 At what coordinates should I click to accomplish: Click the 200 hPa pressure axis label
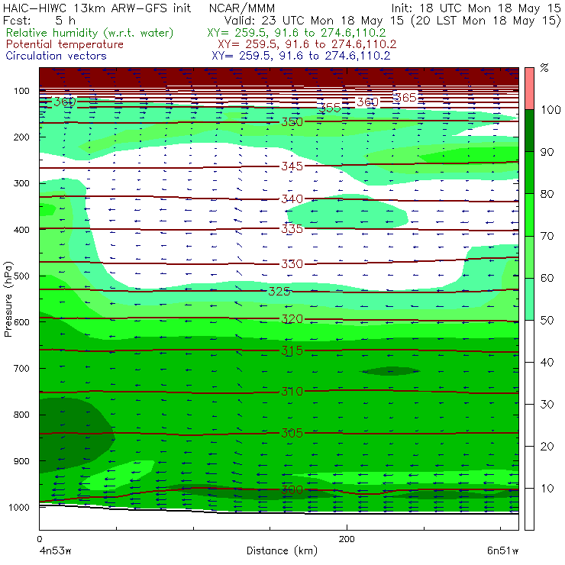coord(21,137)
